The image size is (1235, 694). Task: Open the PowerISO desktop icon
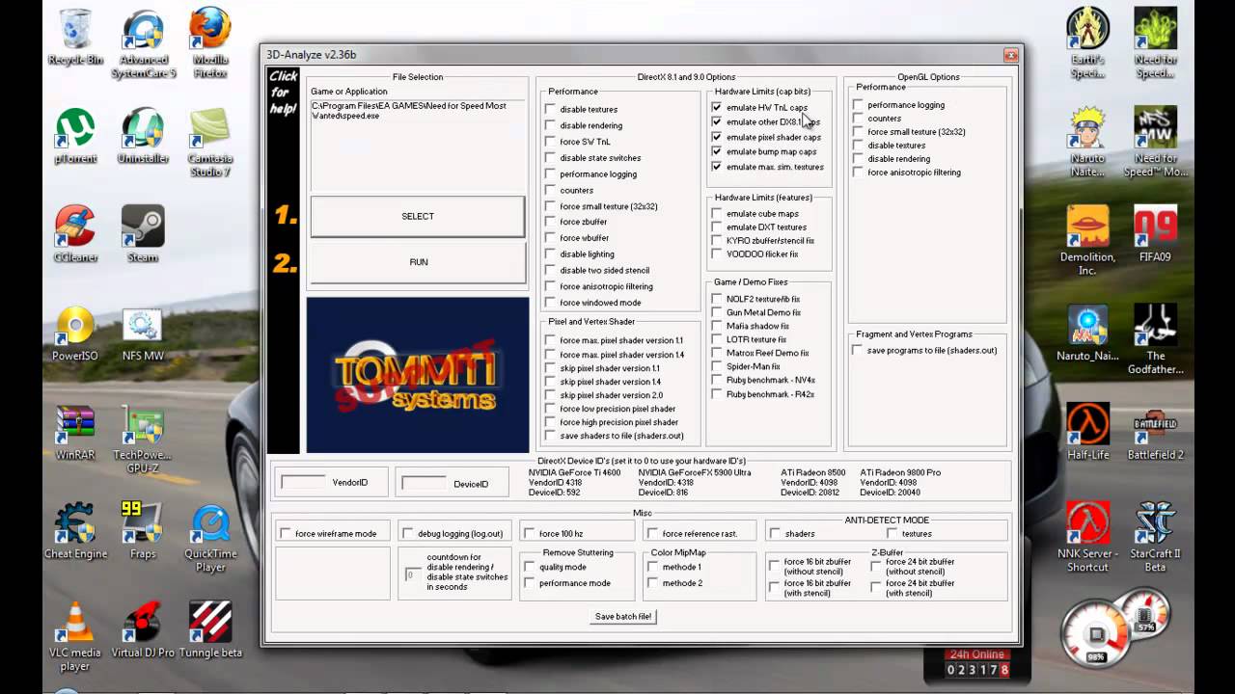75,334
